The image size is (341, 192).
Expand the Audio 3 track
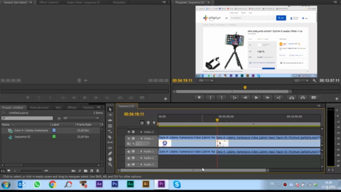coord(141,165)
